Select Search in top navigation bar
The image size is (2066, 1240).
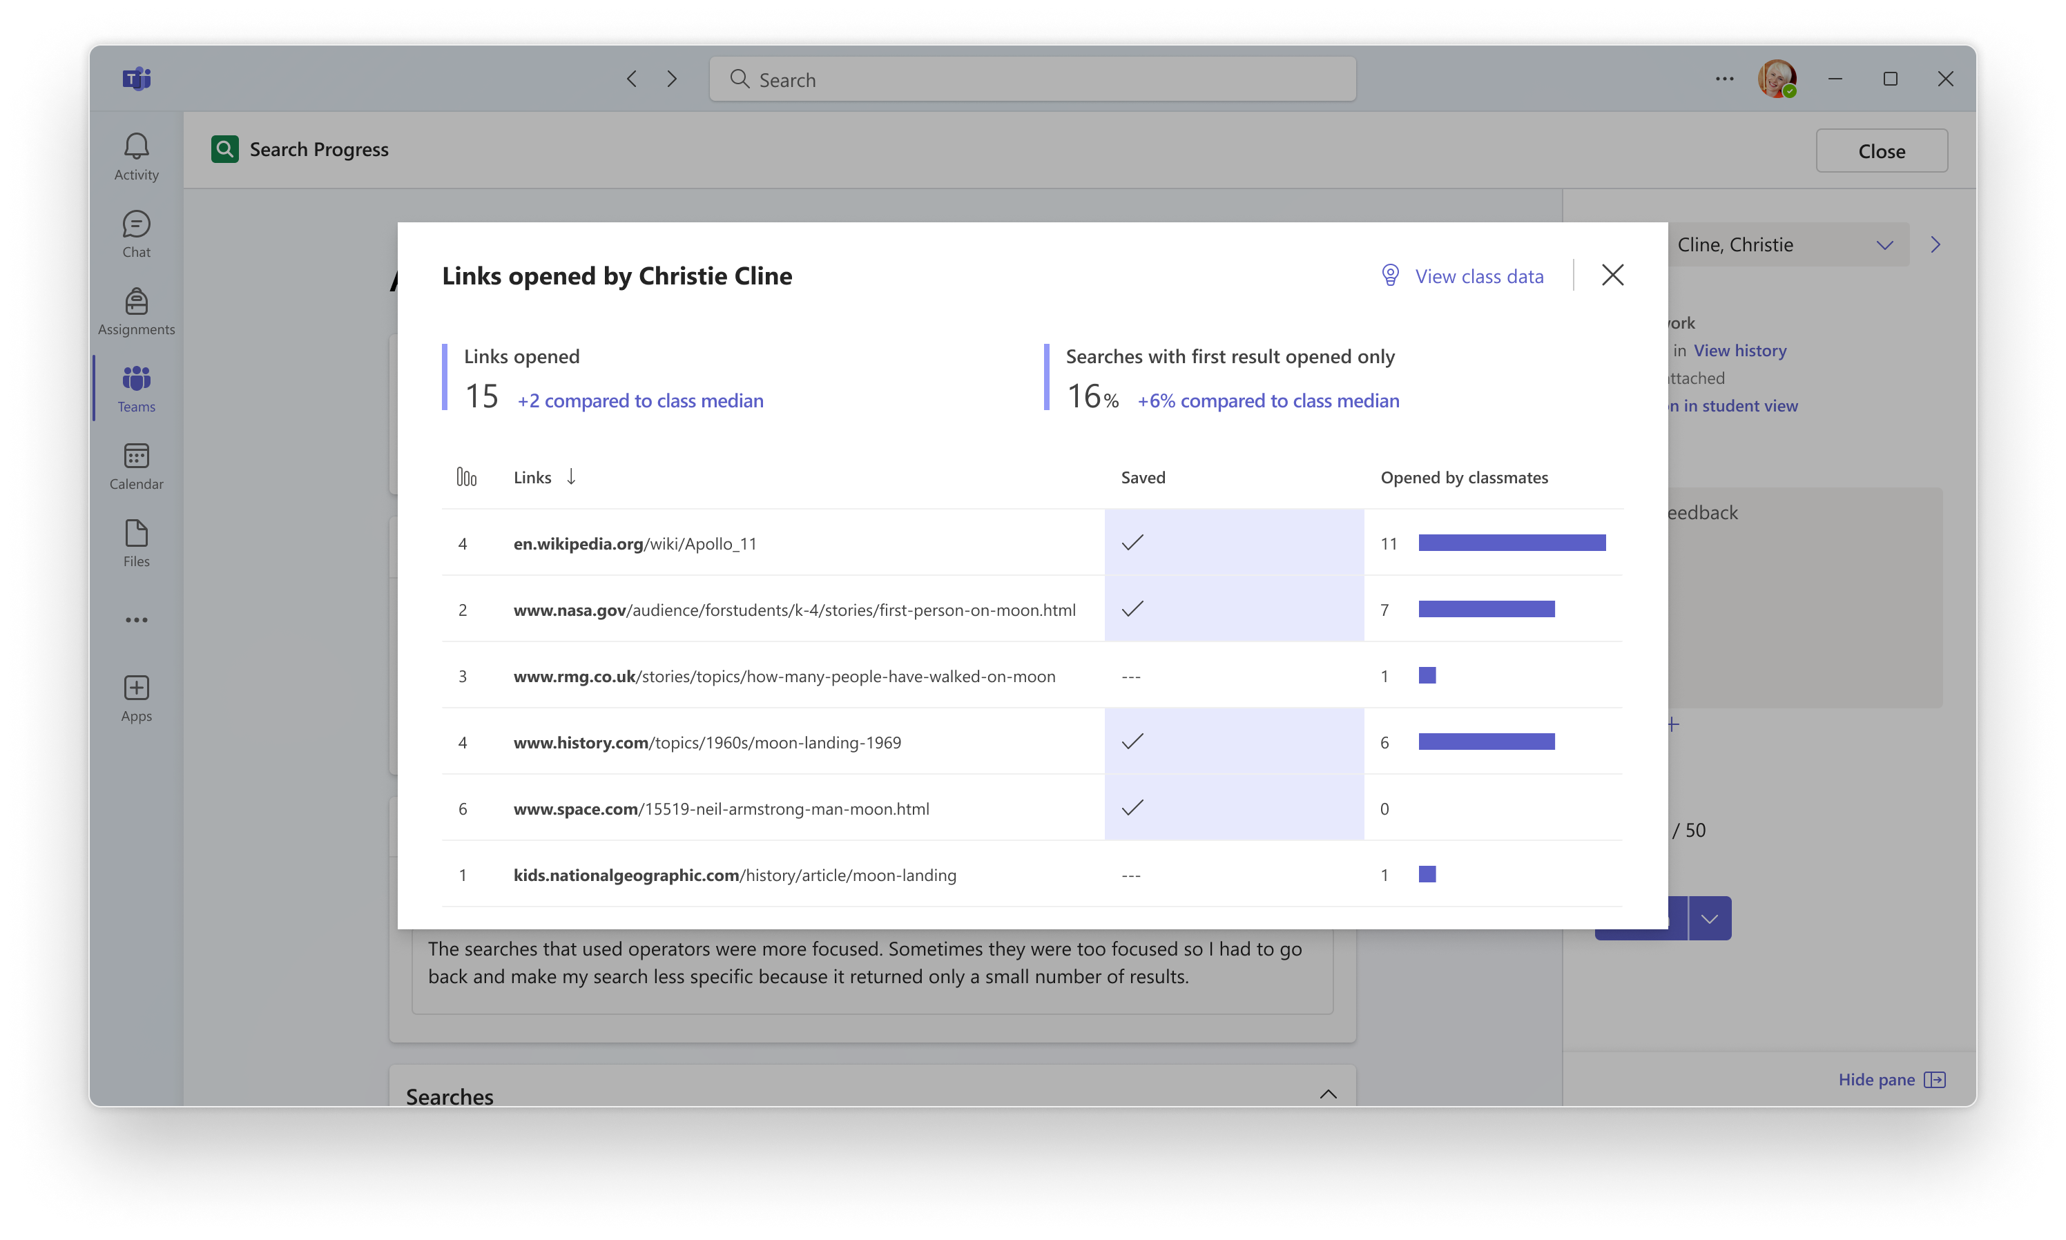(1033, 78)
